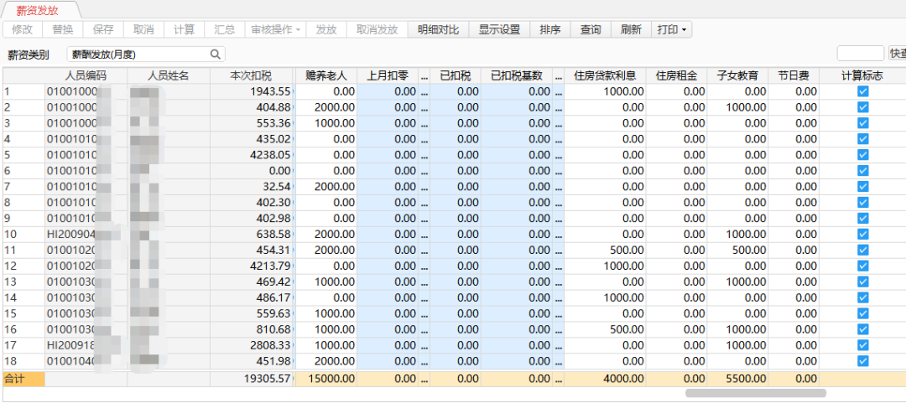Click the 查询 toolbar button
The width and height of the screenshot is (906, 403).
tap(591, 29)
